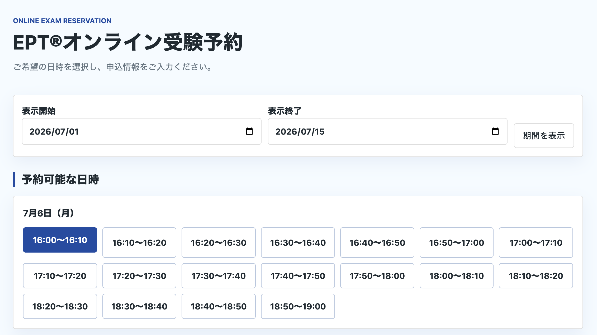Pick the 17:10〜17:20 time slot
This screenshot has height=335, width=597.
pyautogui.click(x=60, y=276)
